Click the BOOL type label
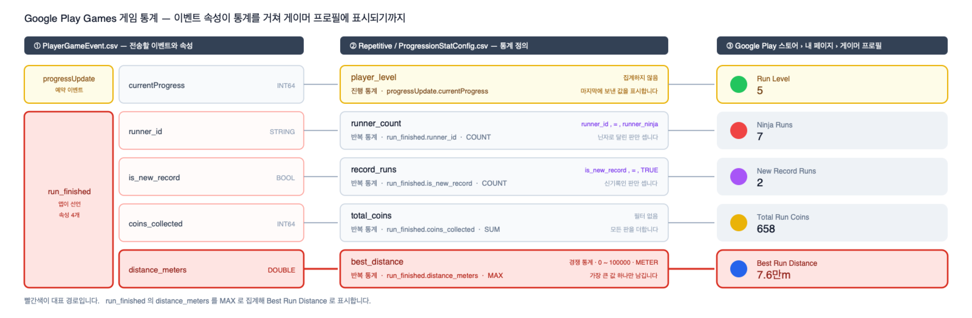The width and height of the screenshot is (972, 318). coord(285,178)
